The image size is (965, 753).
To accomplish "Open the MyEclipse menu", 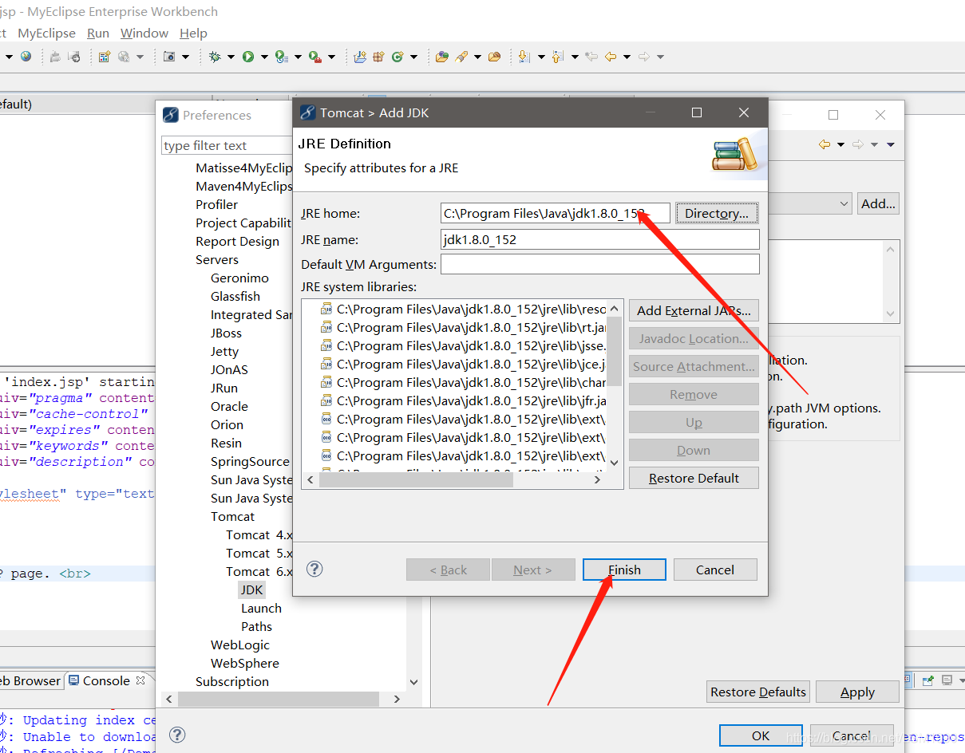I will pyautogui.click(x=47, y=33).
